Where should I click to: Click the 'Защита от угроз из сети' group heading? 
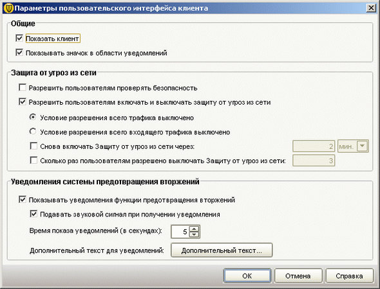(53, 73)
